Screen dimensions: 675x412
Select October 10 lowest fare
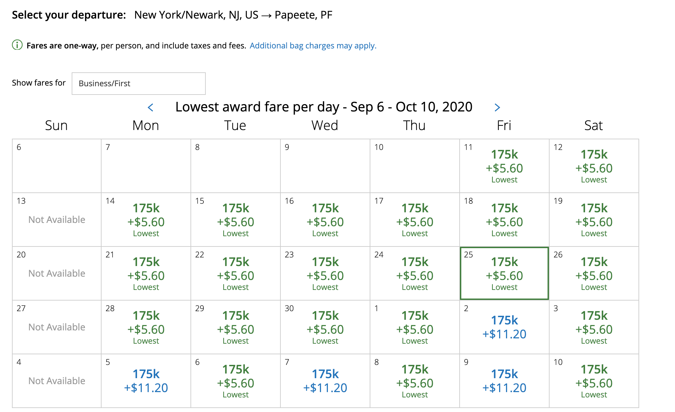point(594,381)
